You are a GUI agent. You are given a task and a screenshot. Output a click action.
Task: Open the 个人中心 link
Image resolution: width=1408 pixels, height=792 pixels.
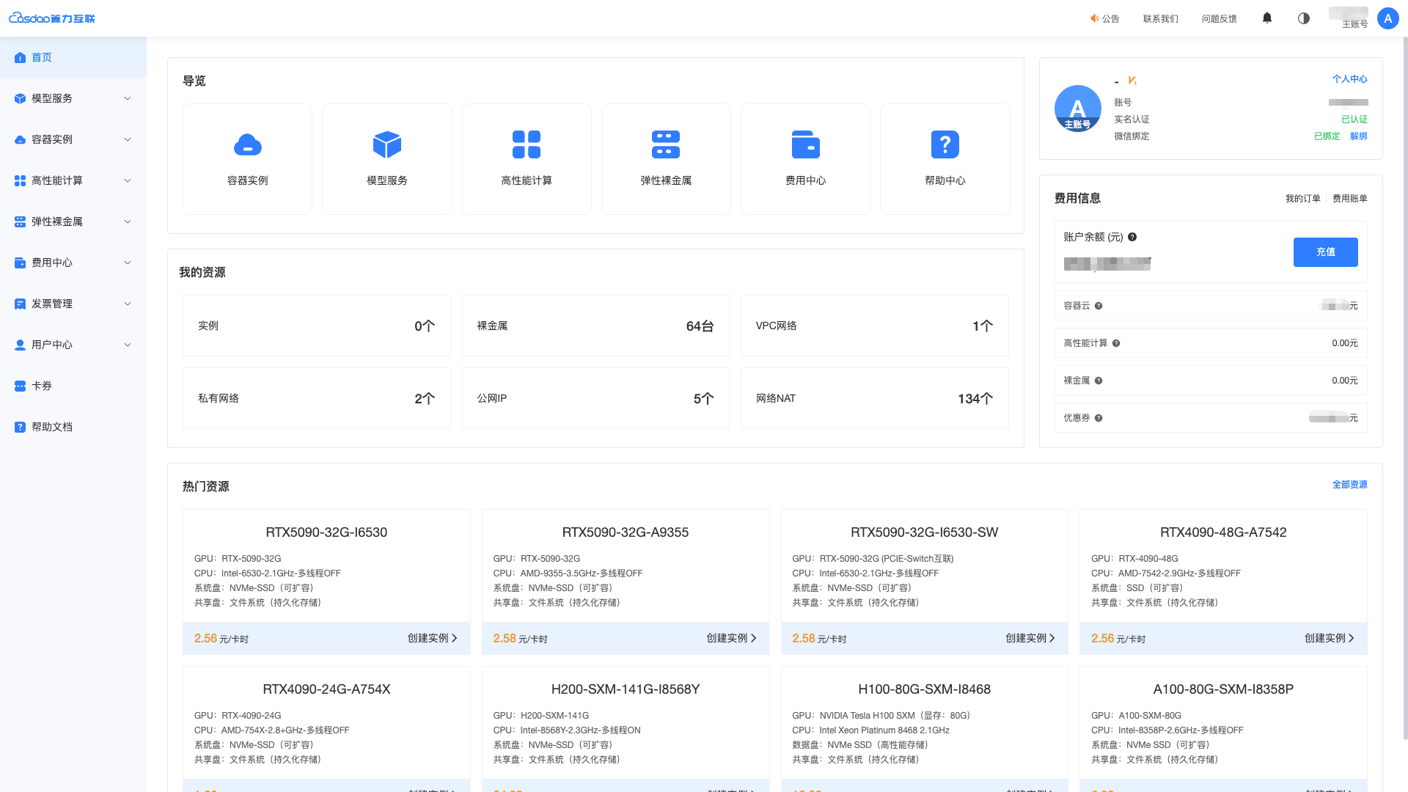coord(1349,78)
